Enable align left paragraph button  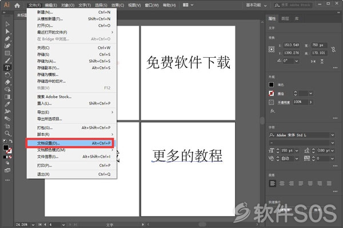[272, 183]
